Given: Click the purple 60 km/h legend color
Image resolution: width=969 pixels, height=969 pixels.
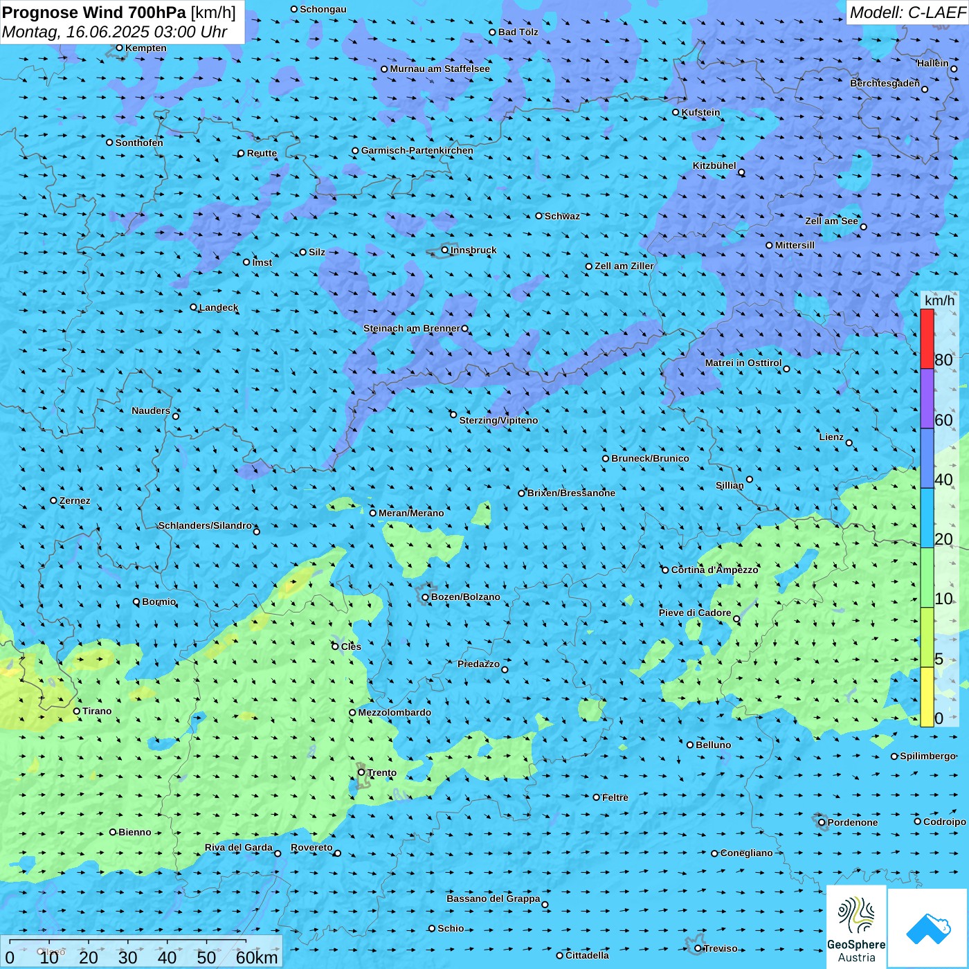Looking at the screenshot, I should click(x=927, y=399).
